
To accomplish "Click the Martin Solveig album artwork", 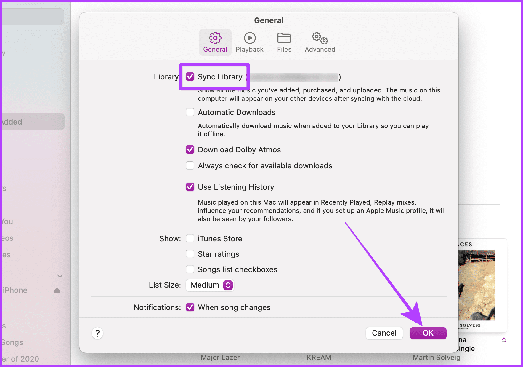I will point(476,285).
